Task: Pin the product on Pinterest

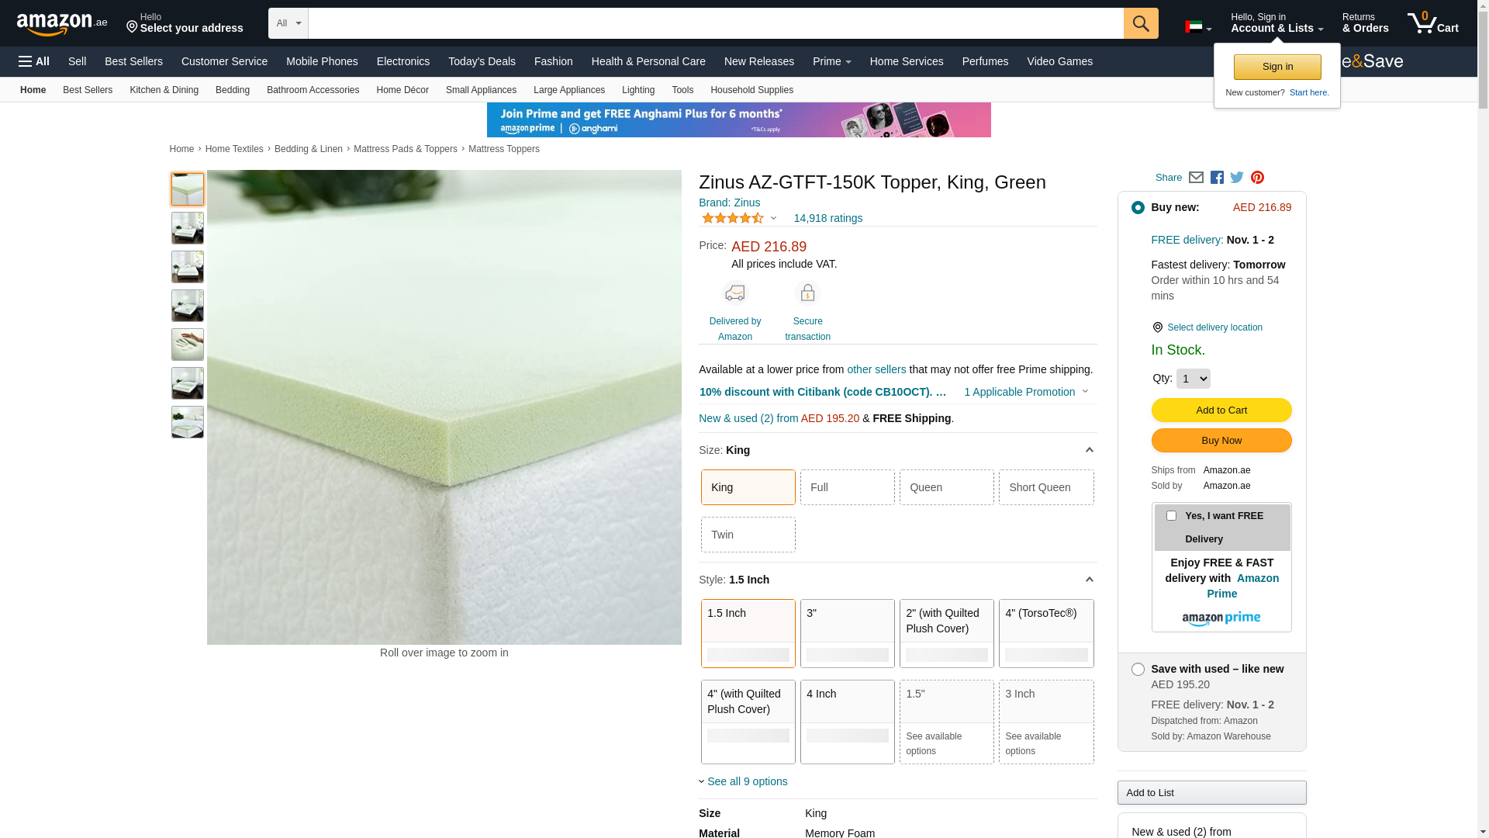Action: [x=1257, y=178]
